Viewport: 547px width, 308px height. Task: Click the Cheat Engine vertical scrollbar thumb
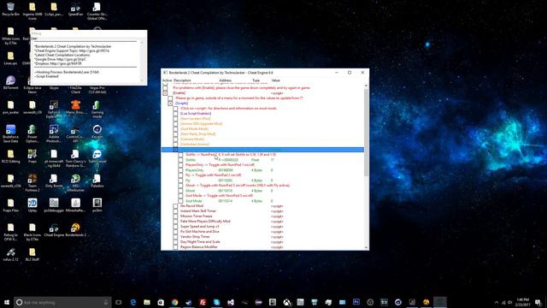(366, 133)
